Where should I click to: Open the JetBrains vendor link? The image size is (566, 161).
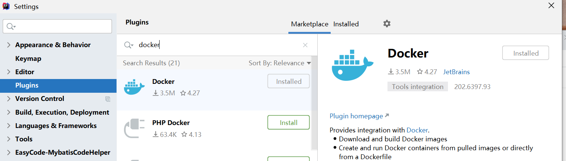point(457,72)
